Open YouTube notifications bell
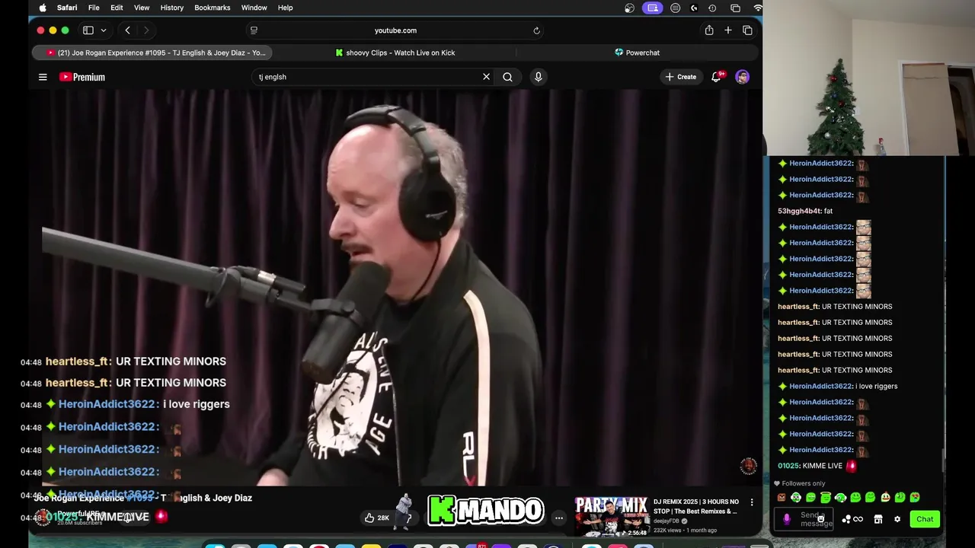This screenshot has height=548, width=975. [716, 77]
